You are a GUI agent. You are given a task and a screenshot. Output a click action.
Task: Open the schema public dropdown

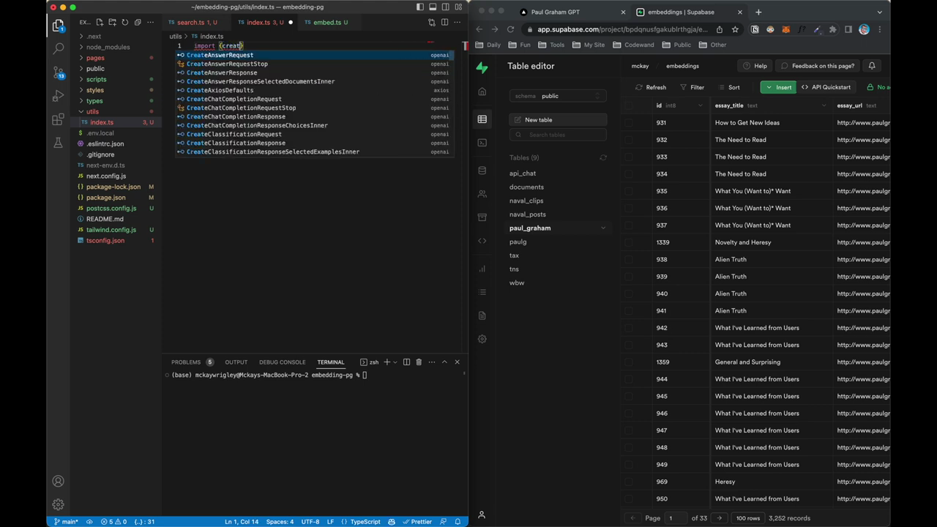coord(558,96)
